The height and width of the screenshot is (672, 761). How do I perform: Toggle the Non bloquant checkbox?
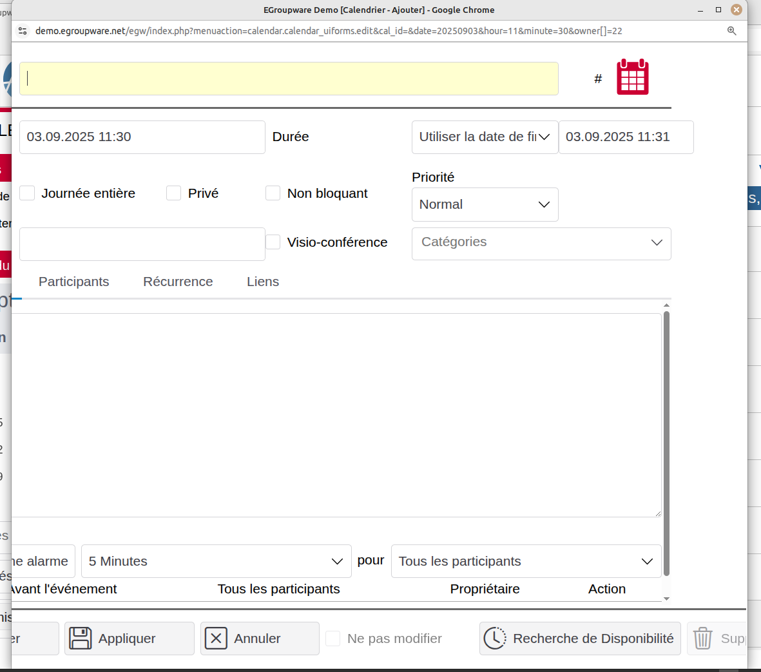(273, 193)
